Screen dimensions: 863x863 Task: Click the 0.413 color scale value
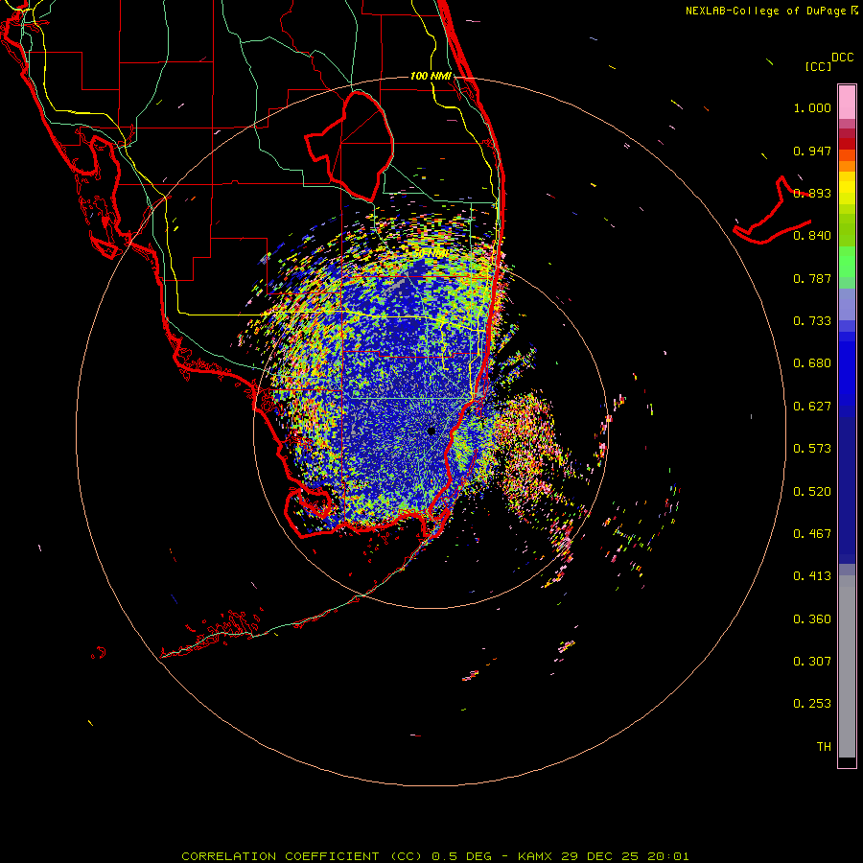tap(812, 576)
